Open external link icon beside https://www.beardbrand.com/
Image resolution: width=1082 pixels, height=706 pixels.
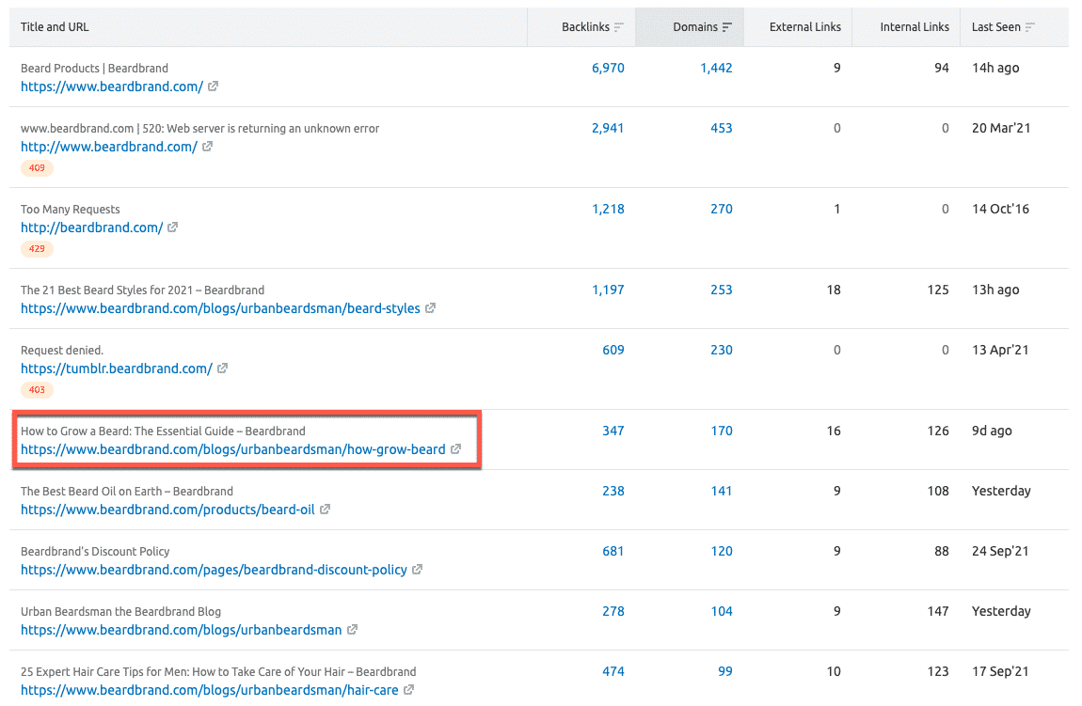[x=214, y=86]
